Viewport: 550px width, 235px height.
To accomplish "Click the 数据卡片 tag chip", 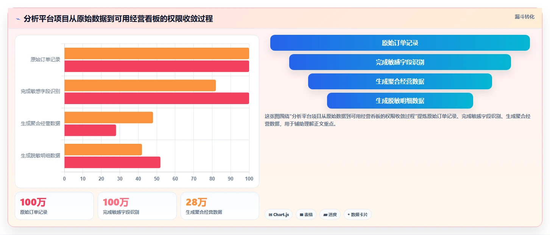I will [357, 215].
